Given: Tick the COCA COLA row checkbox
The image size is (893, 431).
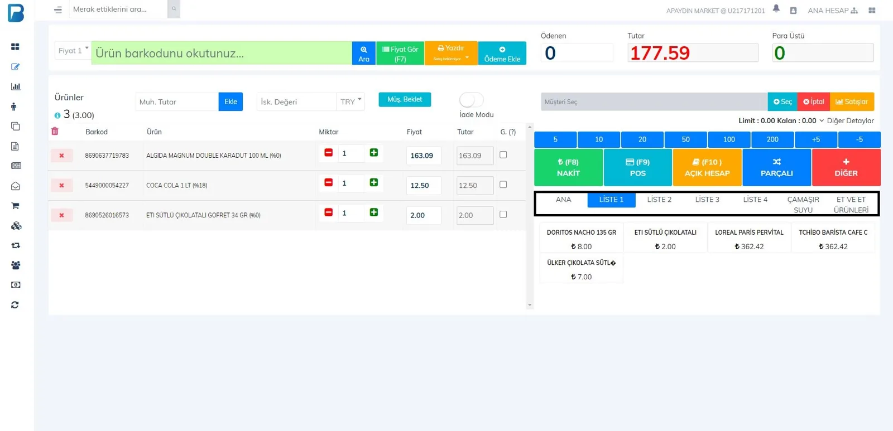Looking at the screenshot, I should [x=503, y=185].
